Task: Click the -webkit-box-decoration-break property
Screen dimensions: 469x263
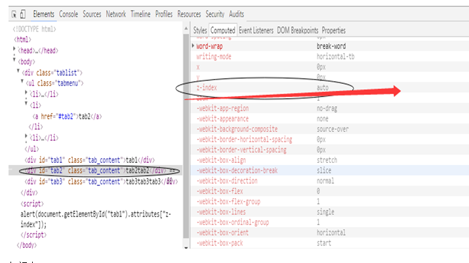Action: pos(237,171)
